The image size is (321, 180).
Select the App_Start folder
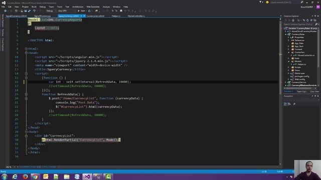pos(299,46)
